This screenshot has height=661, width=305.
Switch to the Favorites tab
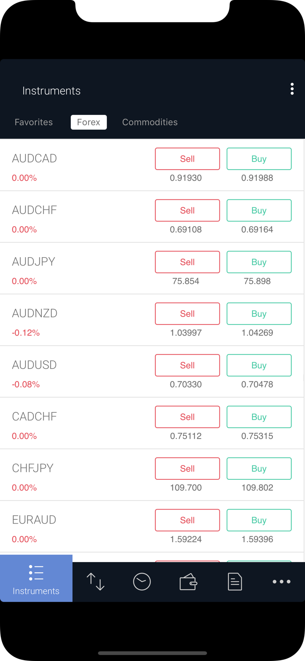pos(34,122)
